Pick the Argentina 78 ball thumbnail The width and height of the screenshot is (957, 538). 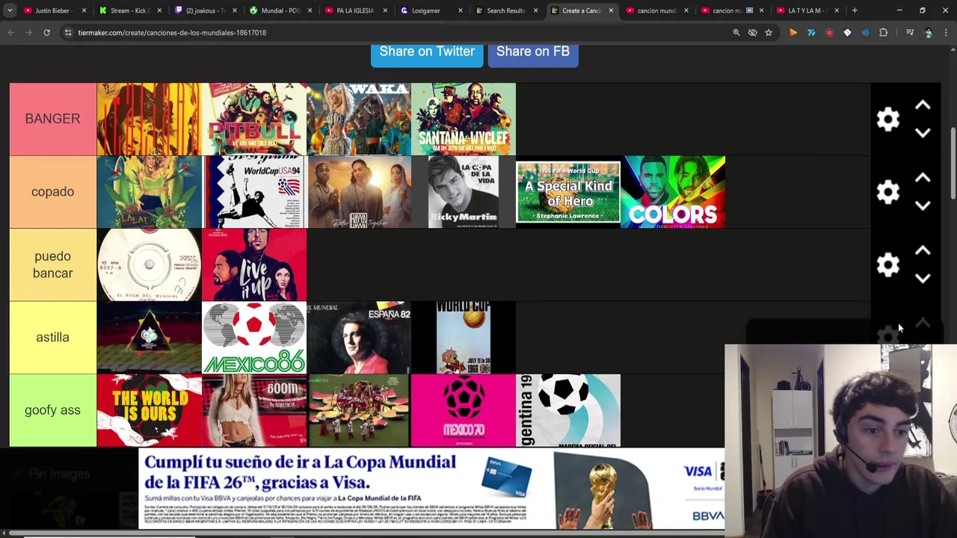(568, 410)
